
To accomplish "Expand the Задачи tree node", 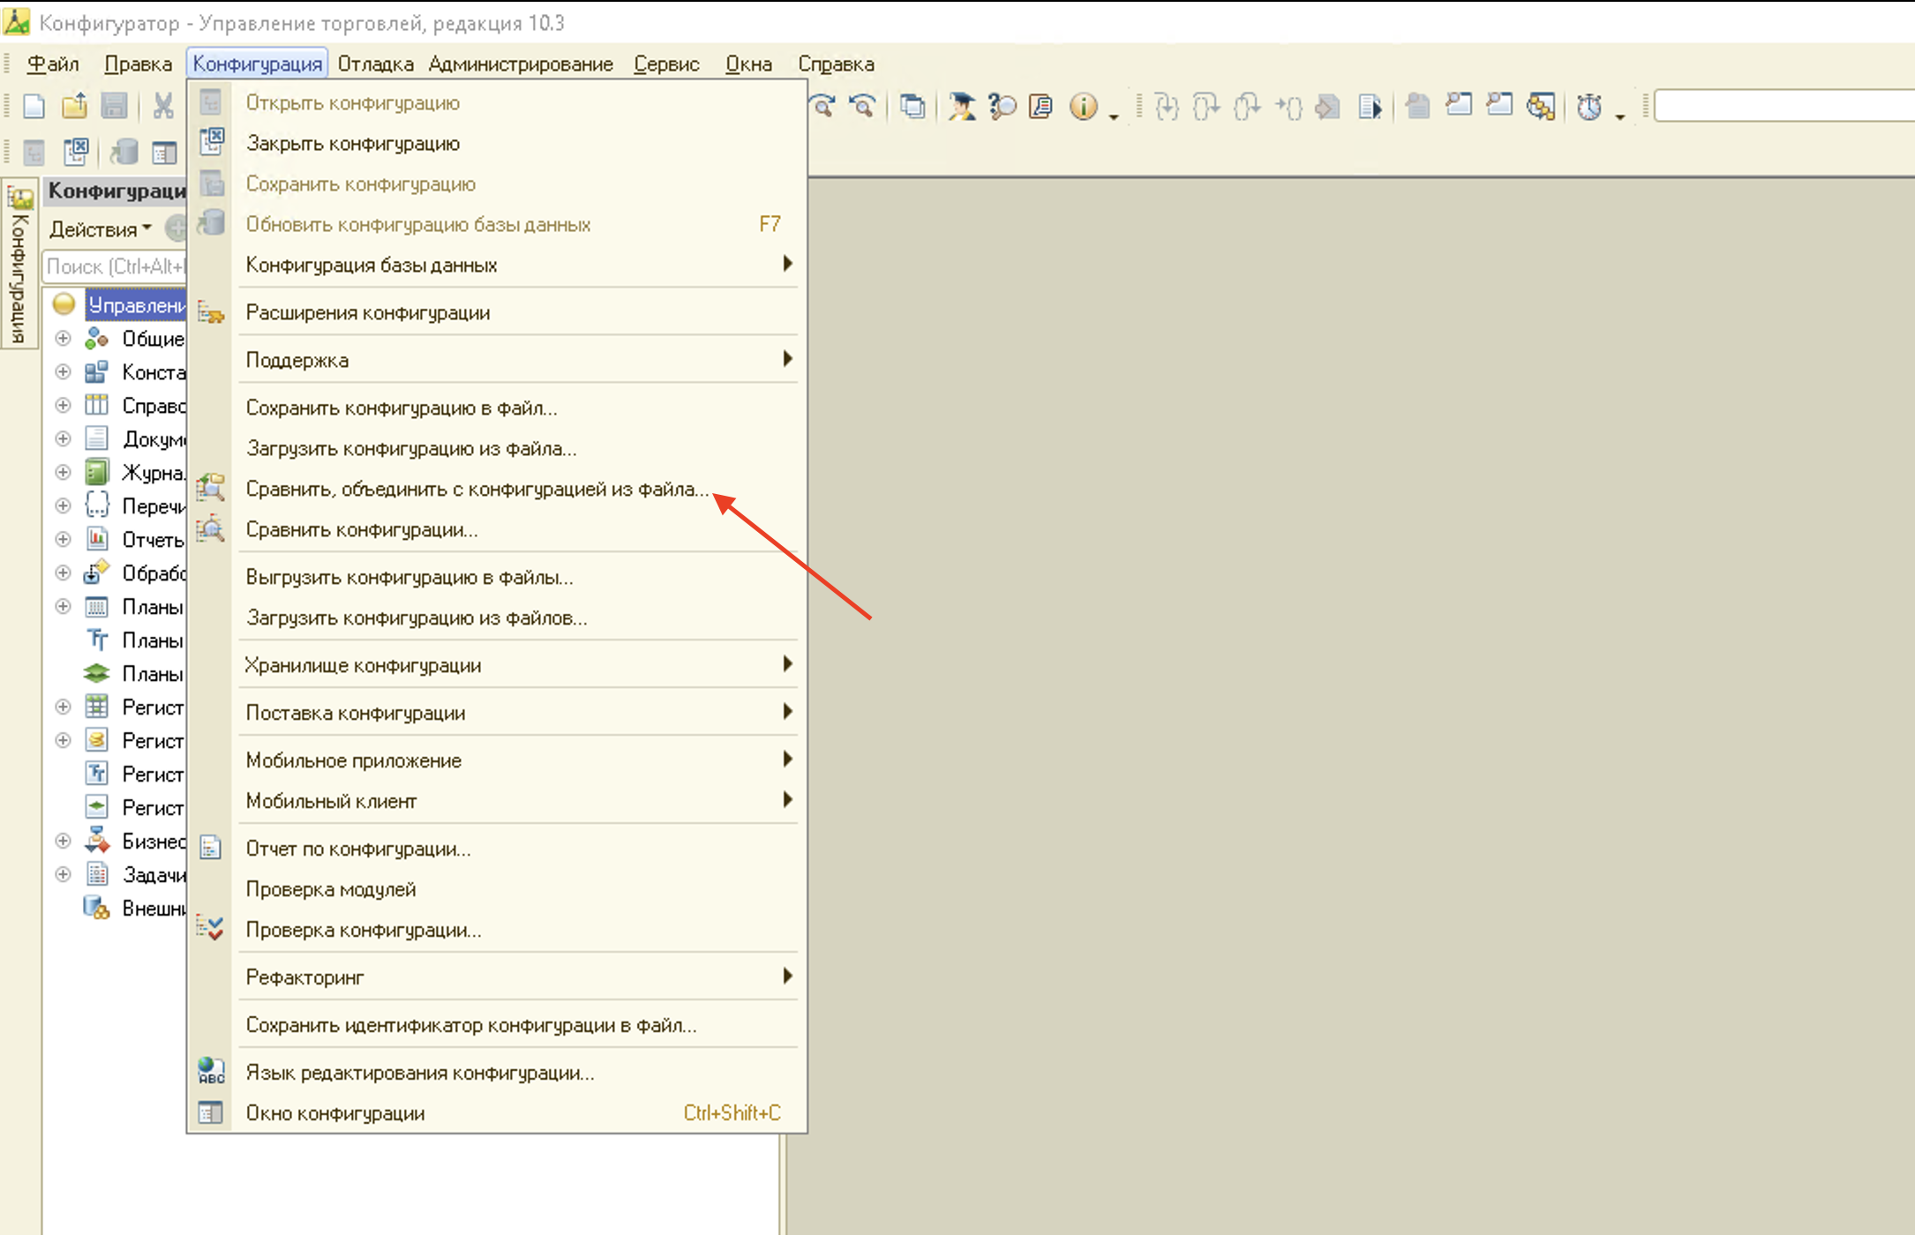I will point(63,874).
